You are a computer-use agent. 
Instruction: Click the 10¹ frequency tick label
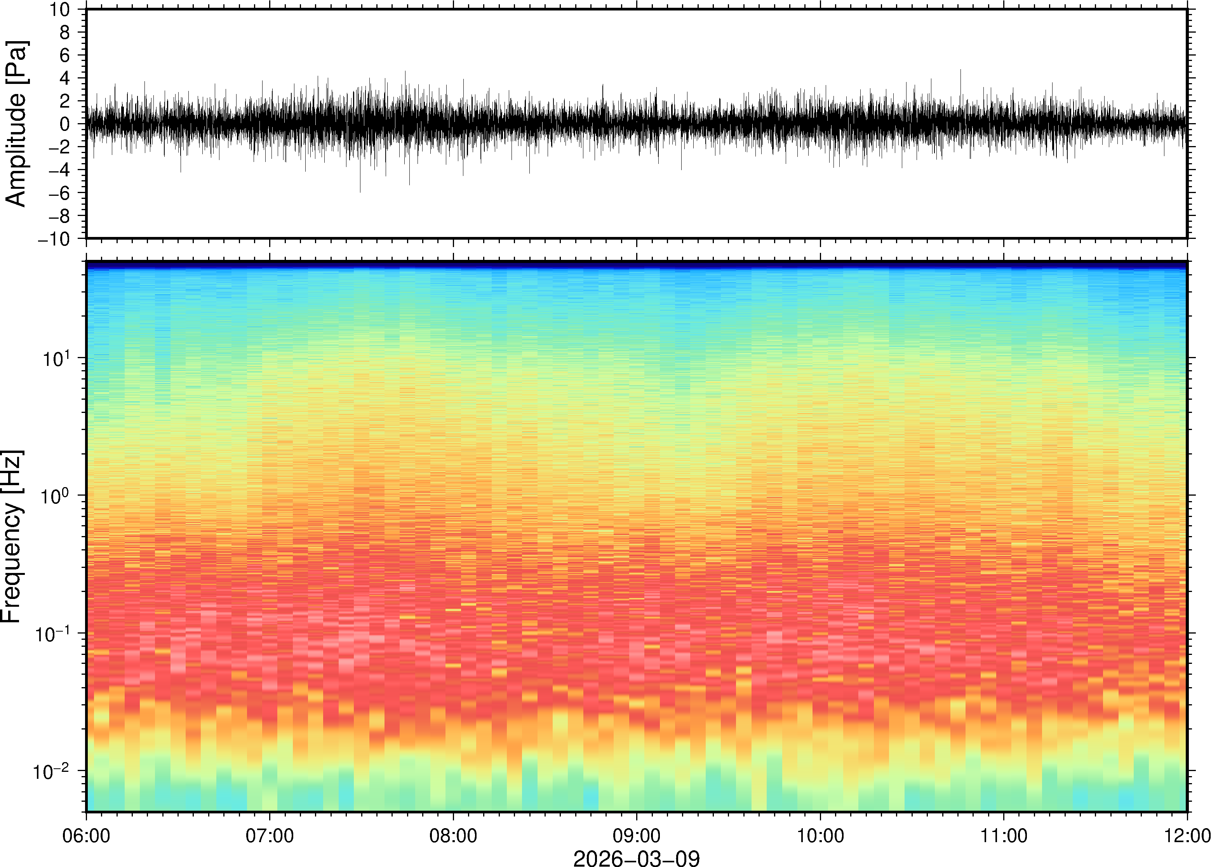(56, 358)
